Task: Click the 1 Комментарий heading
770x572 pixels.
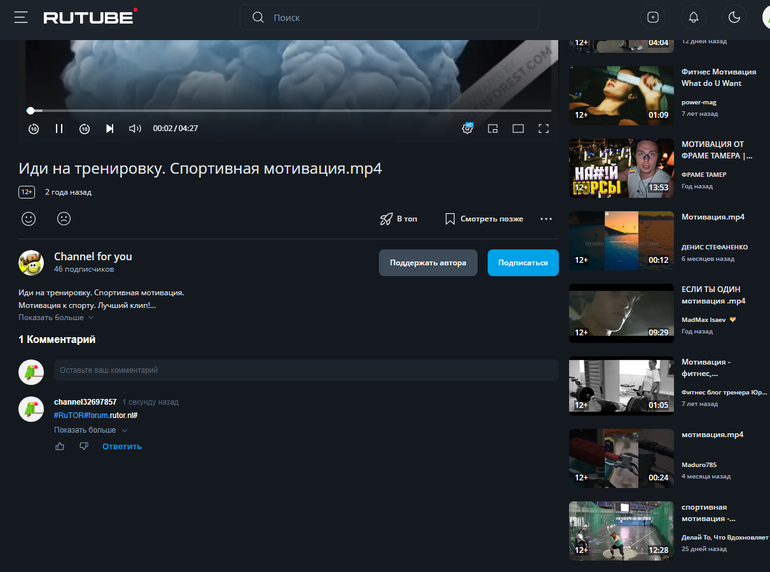Action: point(57,340)
